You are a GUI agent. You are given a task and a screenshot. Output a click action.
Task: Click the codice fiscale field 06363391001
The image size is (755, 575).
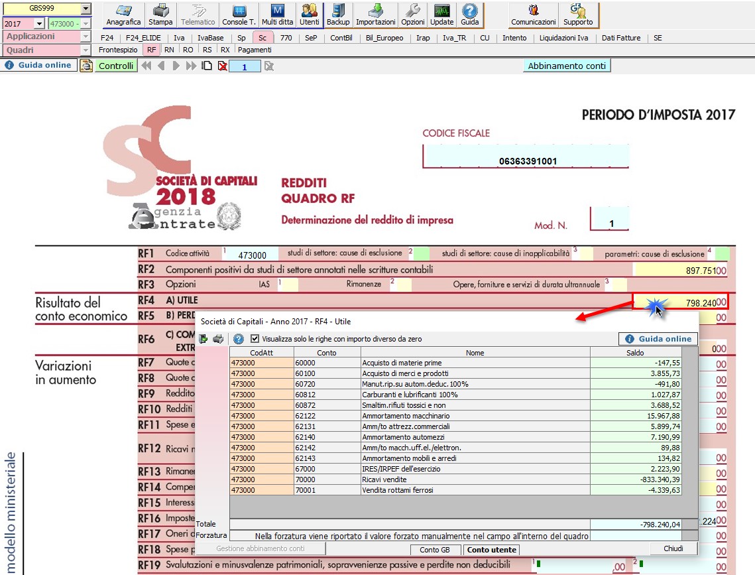[x=526, y=156]
